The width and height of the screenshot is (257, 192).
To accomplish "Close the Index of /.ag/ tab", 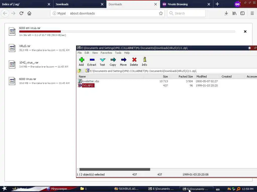I will click(x=49, y=4).
